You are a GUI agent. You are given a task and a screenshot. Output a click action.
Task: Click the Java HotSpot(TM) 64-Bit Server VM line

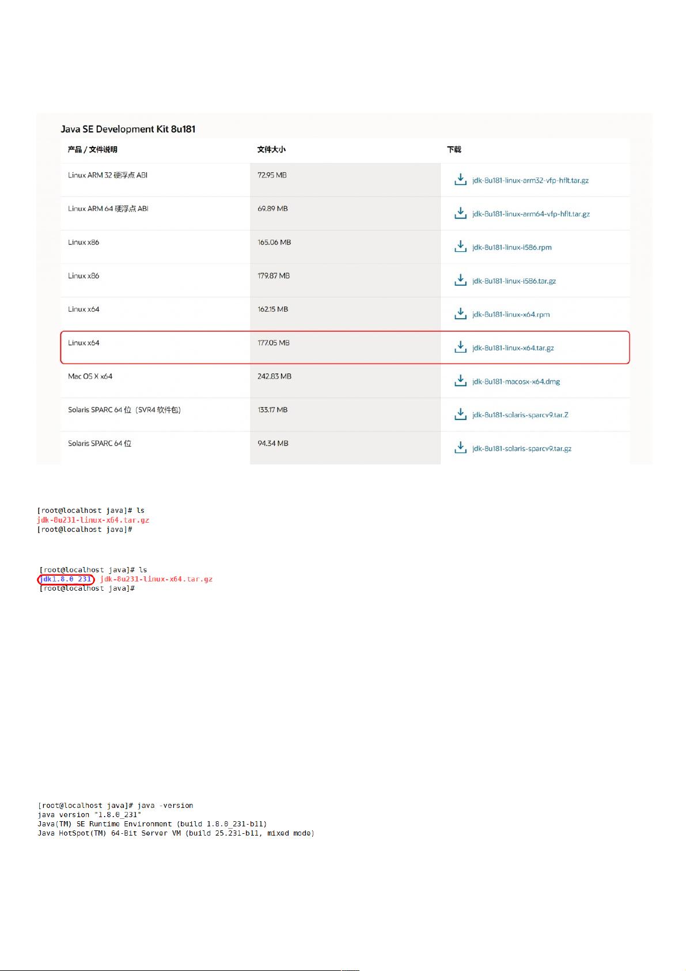176,833
